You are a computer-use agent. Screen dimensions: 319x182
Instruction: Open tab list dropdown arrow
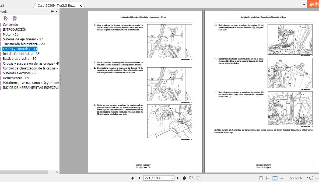click(x=304, y=4)
